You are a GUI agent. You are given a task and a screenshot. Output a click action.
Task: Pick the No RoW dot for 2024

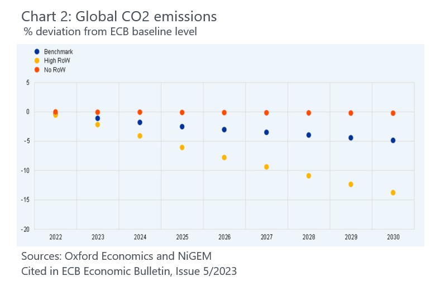coord(140,112)
